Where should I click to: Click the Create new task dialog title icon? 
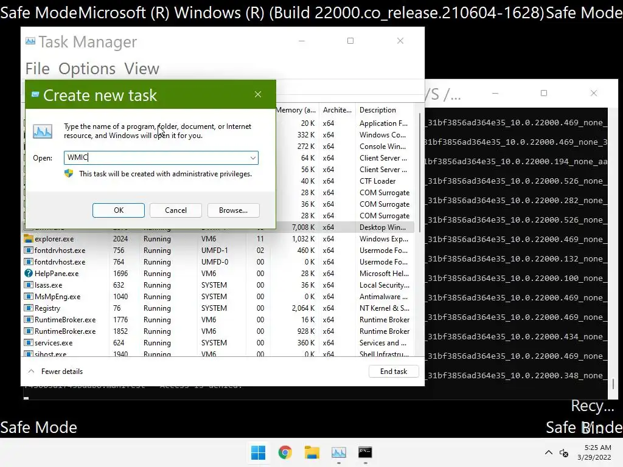[x=35, y=94]
